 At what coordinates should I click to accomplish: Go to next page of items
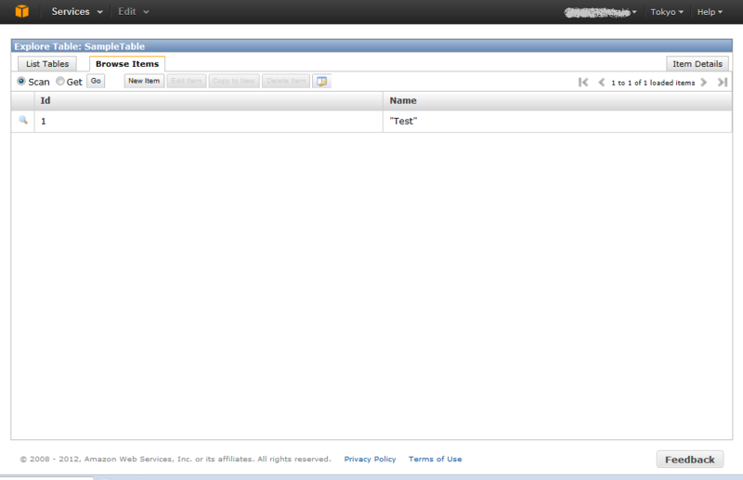click(704, 83)
